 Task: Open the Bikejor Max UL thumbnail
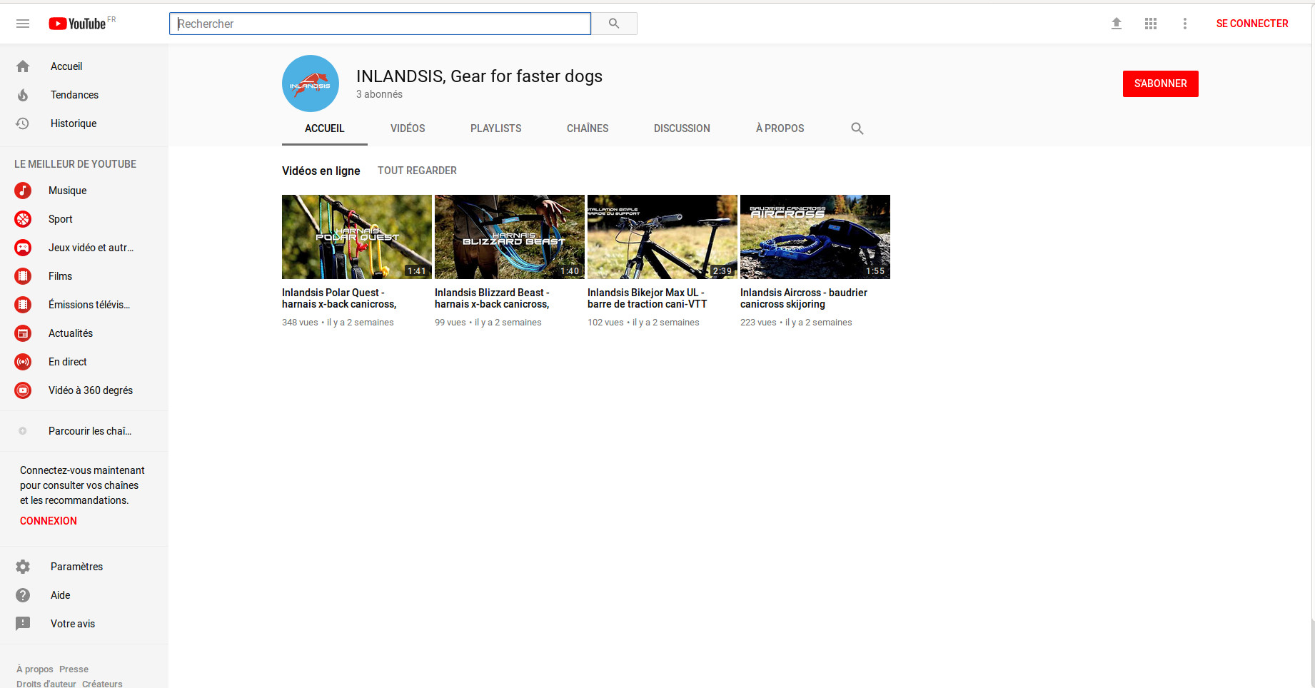(x=662, y=237)
